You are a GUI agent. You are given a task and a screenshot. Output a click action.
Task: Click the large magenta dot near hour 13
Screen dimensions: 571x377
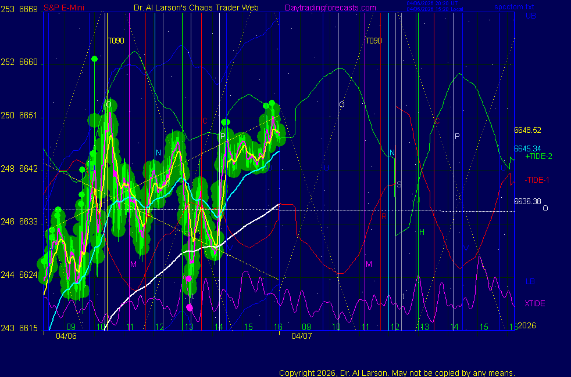tap(189, 307)
